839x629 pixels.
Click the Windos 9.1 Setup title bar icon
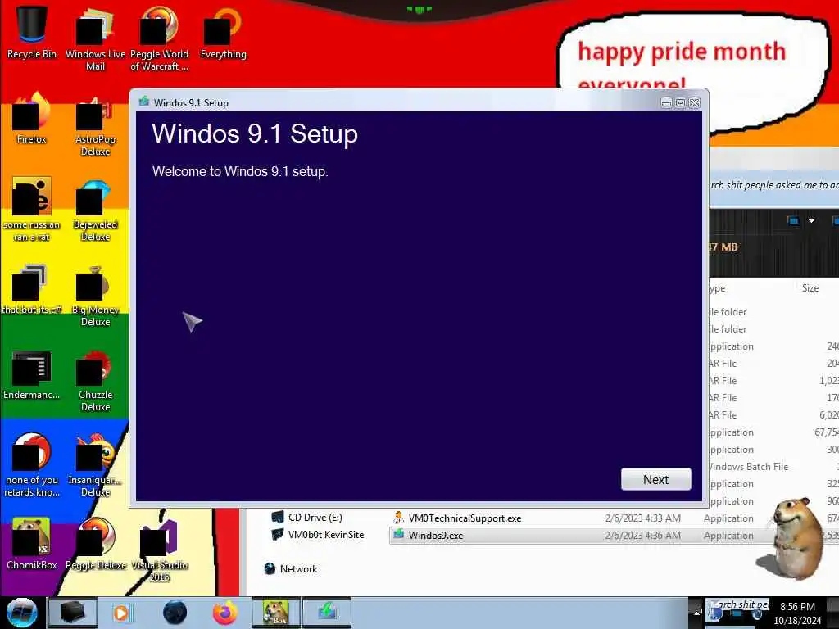[143, 102]
